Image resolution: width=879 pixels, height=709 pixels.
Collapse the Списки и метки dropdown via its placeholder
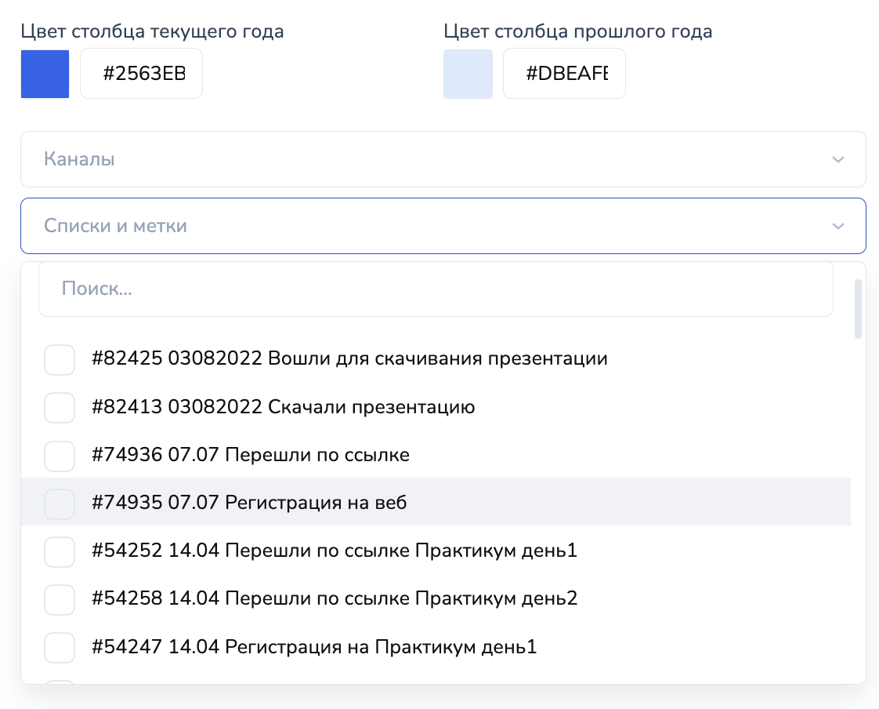[x=115, y=226]
